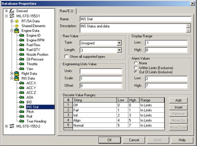Expand the MIL-STD-1553-2 tree node
197x146 pixels.
coord(6,126)
